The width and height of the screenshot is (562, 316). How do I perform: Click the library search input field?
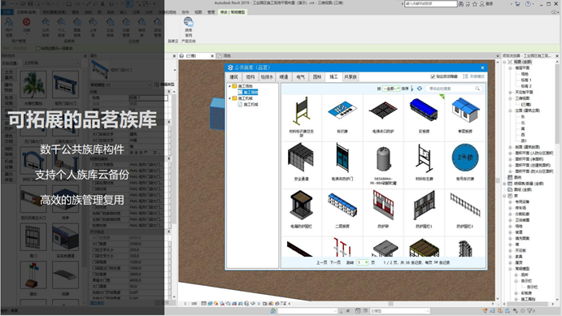point(451,89)
